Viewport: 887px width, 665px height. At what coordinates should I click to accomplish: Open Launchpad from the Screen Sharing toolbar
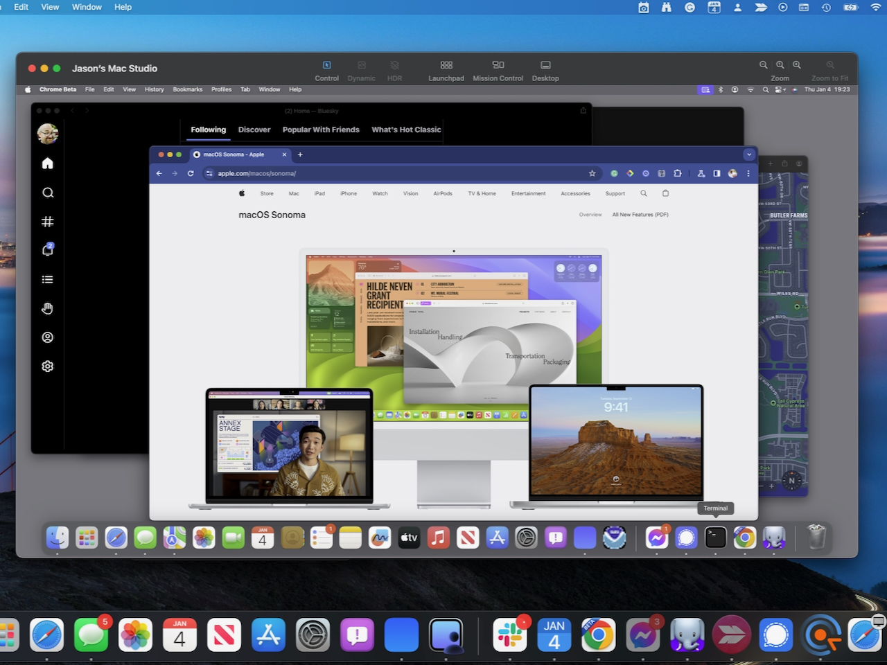446,65
